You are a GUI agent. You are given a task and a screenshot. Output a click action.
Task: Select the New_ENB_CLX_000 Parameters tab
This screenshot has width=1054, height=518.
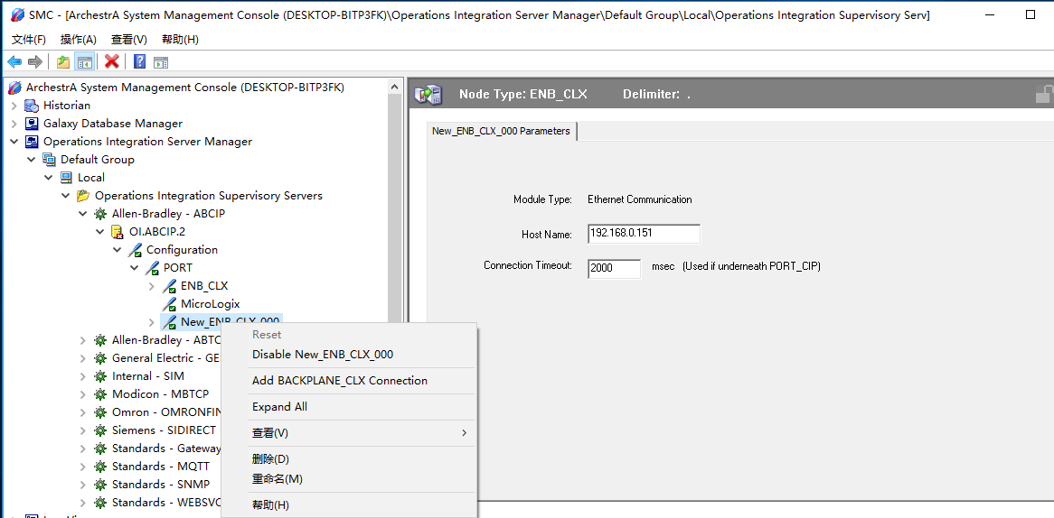(501, 132)
